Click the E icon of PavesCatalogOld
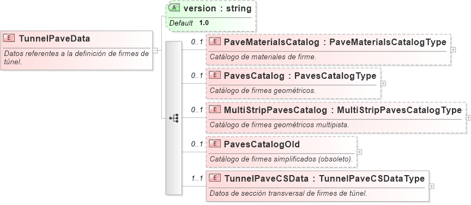 click(x=215, y=144)
